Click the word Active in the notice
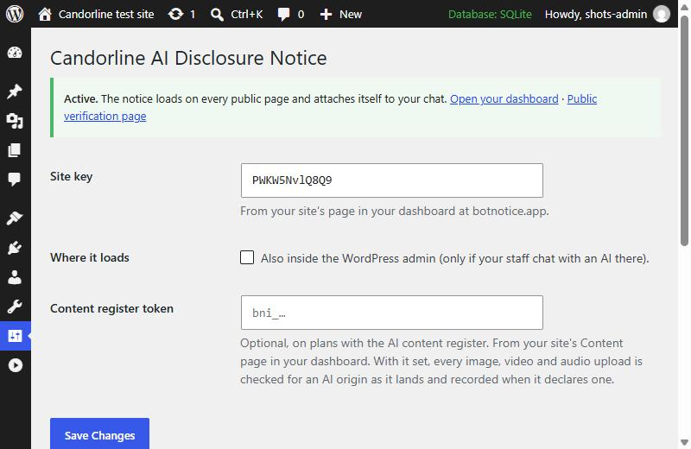 coord(80,98)
